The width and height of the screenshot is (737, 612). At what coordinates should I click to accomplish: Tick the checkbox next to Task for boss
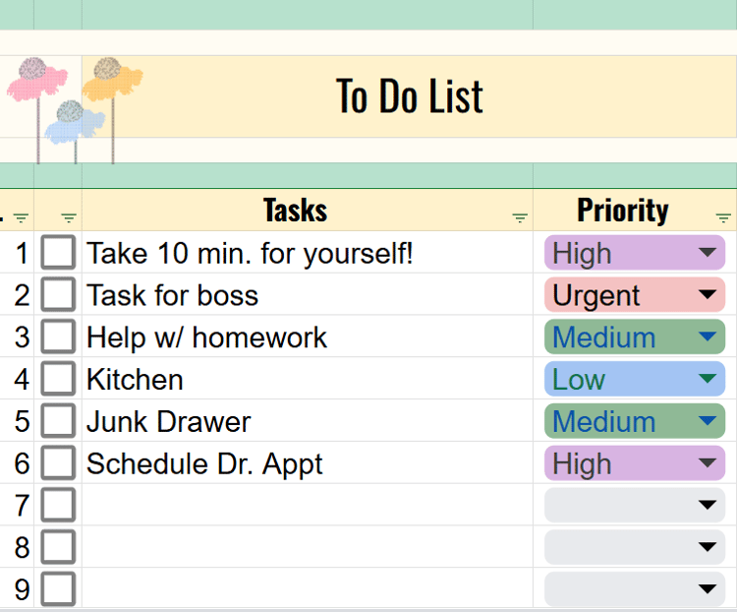[59, 295]
